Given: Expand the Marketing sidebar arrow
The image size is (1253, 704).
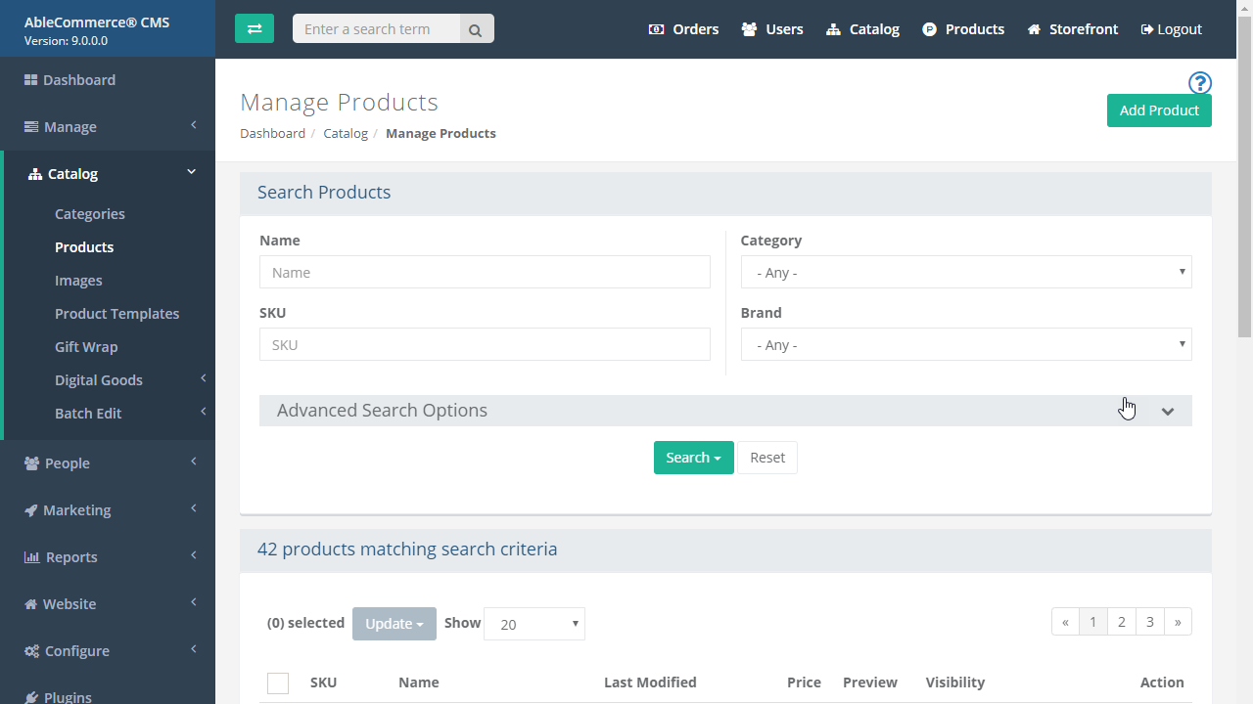Looking at the screenshot, I should click(194, 508).
